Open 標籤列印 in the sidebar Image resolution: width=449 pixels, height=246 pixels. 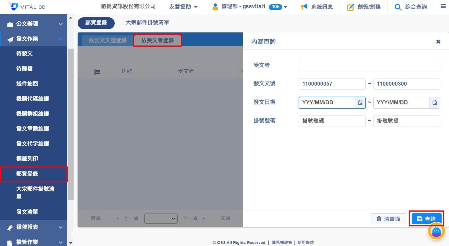27,159
